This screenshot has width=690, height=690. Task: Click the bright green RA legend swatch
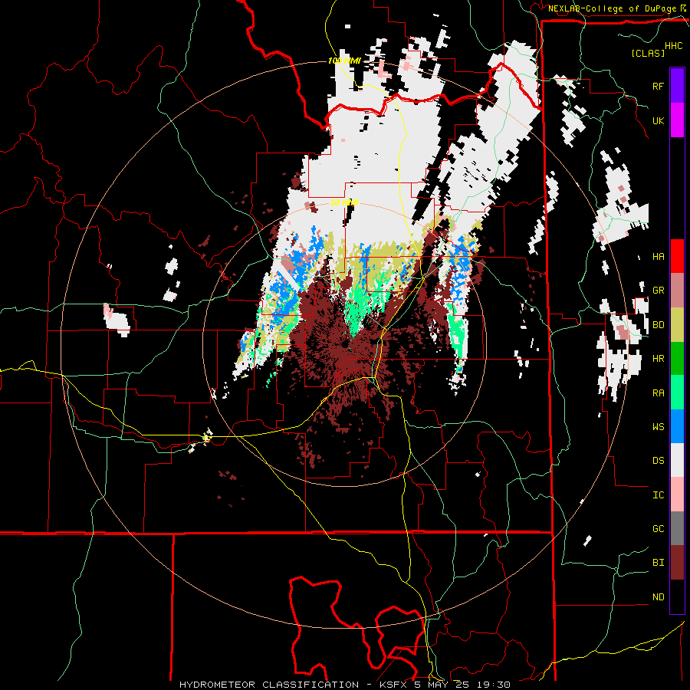(677, 393)
